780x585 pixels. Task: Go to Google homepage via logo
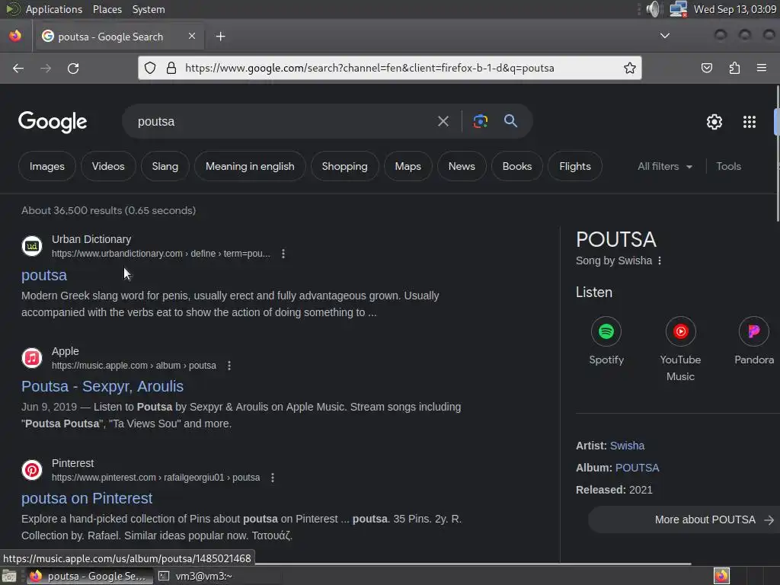[53, 122]
